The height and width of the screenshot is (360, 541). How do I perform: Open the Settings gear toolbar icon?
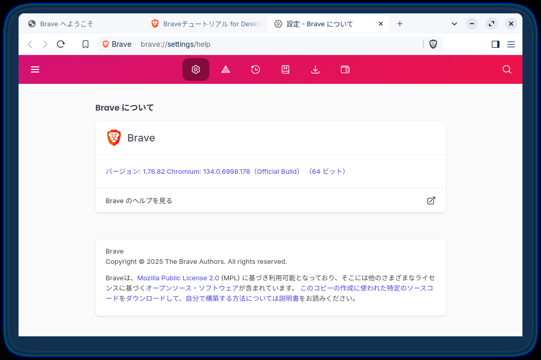(196, 69)
